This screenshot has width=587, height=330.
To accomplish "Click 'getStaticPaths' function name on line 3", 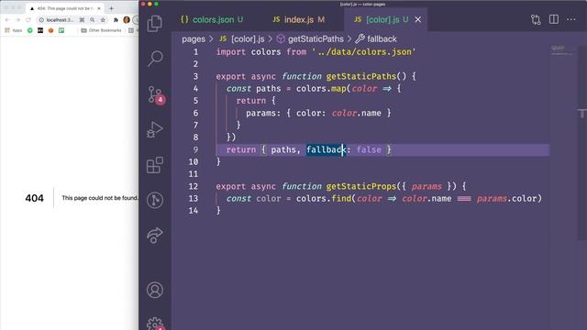I will click(361, 76).
